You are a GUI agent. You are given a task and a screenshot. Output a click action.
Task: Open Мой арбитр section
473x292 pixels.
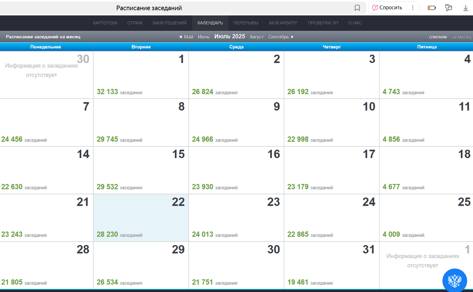[x=283, y=23]
